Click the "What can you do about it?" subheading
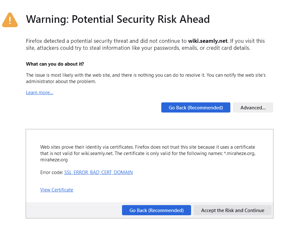 (55, 64)
